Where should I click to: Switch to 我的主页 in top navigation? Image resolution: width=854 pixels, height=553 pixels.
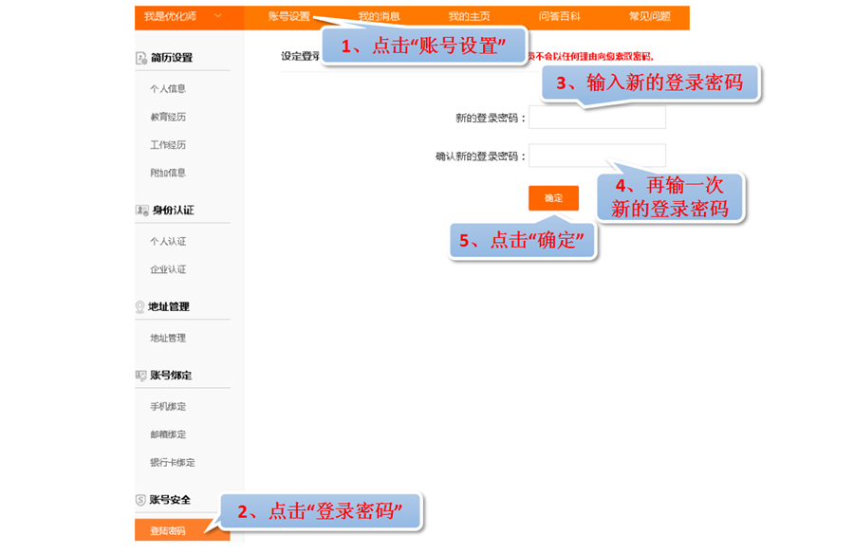click(469, 17)
